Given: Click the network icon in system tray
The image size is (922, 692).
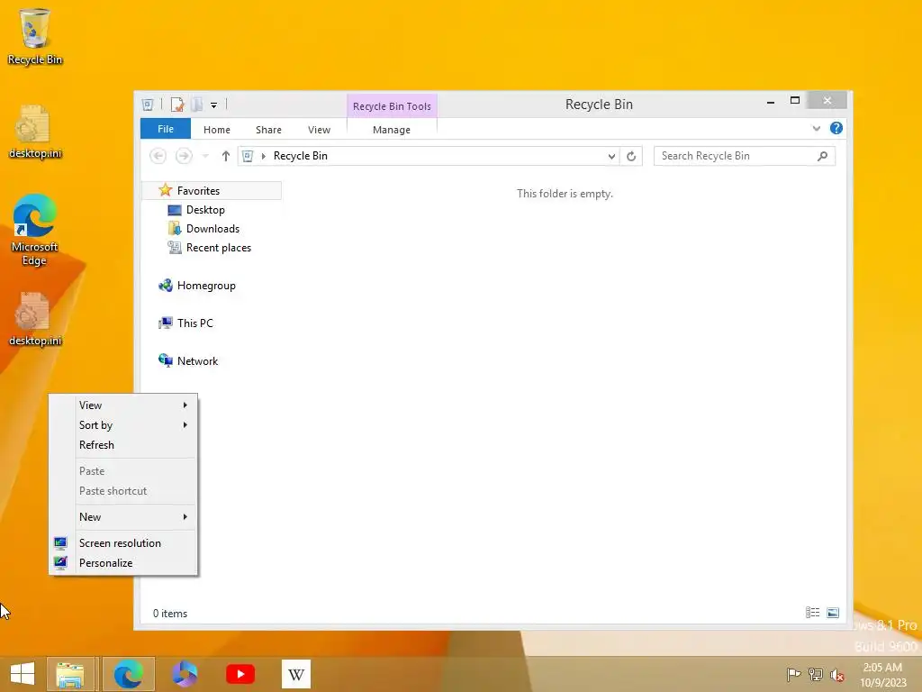Looking at the screenshot, I should click(x=816, y=674).
